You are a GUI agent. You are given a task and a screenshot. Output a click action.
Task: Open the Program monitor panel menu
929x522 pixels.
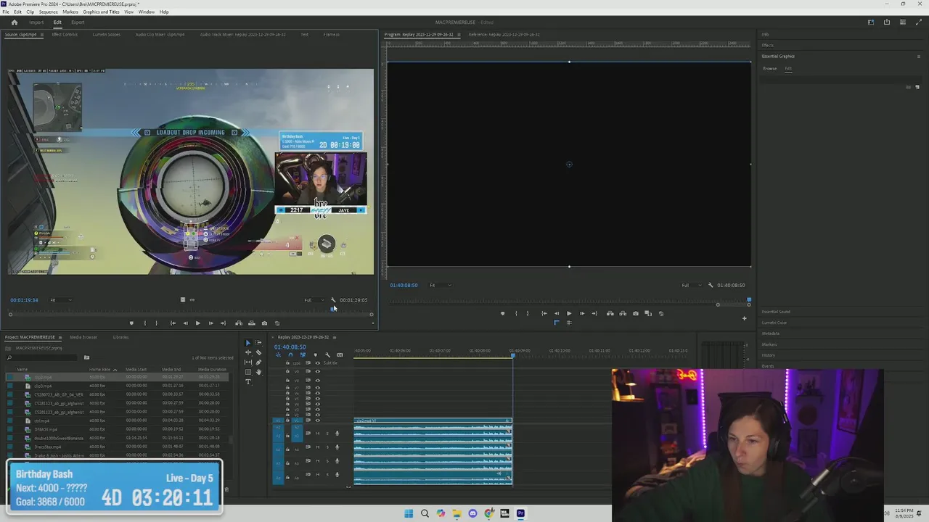coord(460,35)
